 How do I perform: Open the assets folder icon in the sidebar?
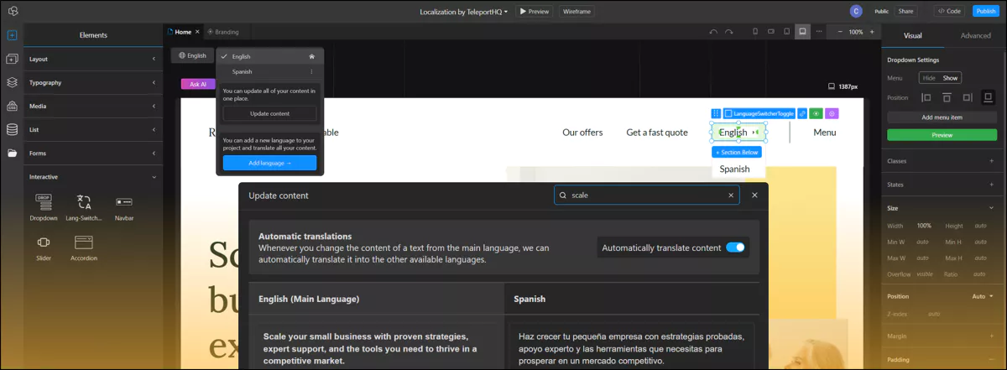tap(12, 153)
